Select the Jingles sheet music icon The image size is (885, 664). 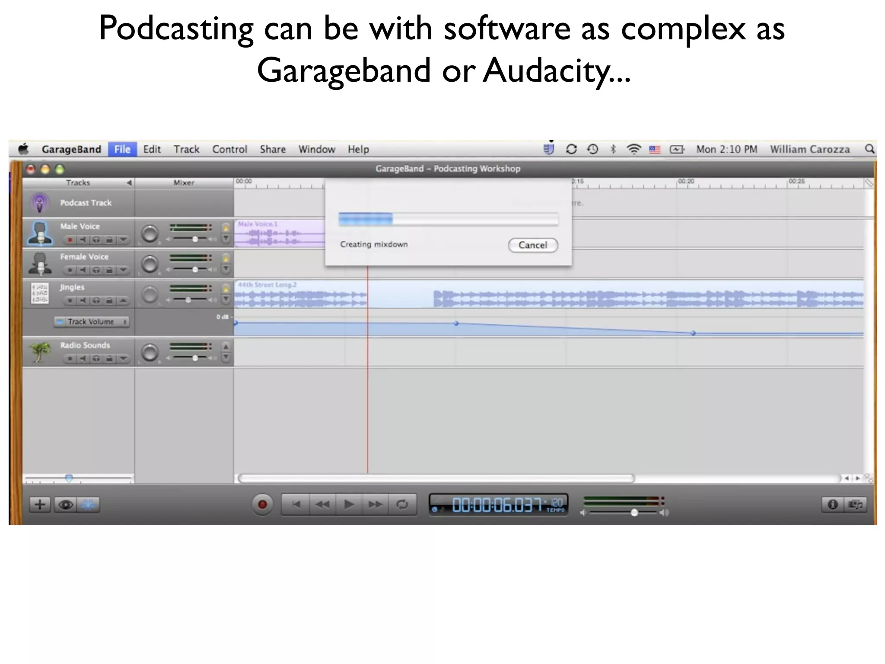point(40,294)
